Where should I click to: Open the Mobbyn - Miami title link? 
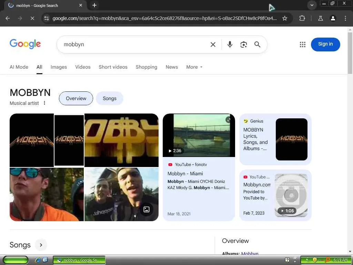[185, 174]
